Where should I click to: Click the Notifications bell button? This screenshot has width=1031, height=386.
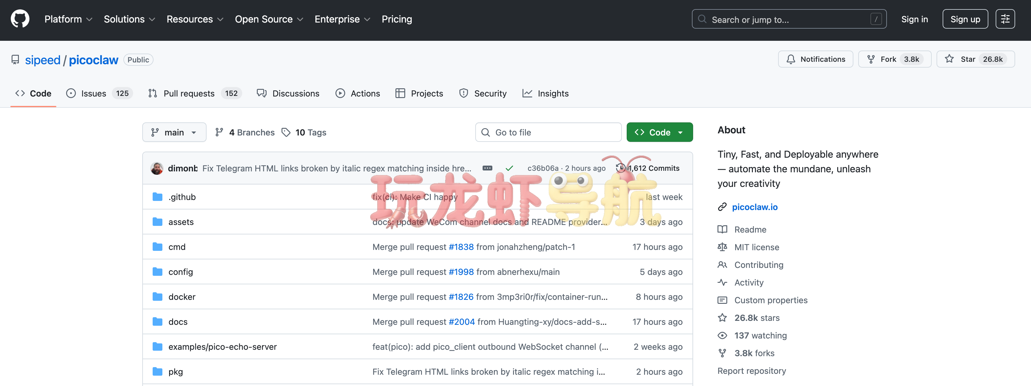click(815, 59)
